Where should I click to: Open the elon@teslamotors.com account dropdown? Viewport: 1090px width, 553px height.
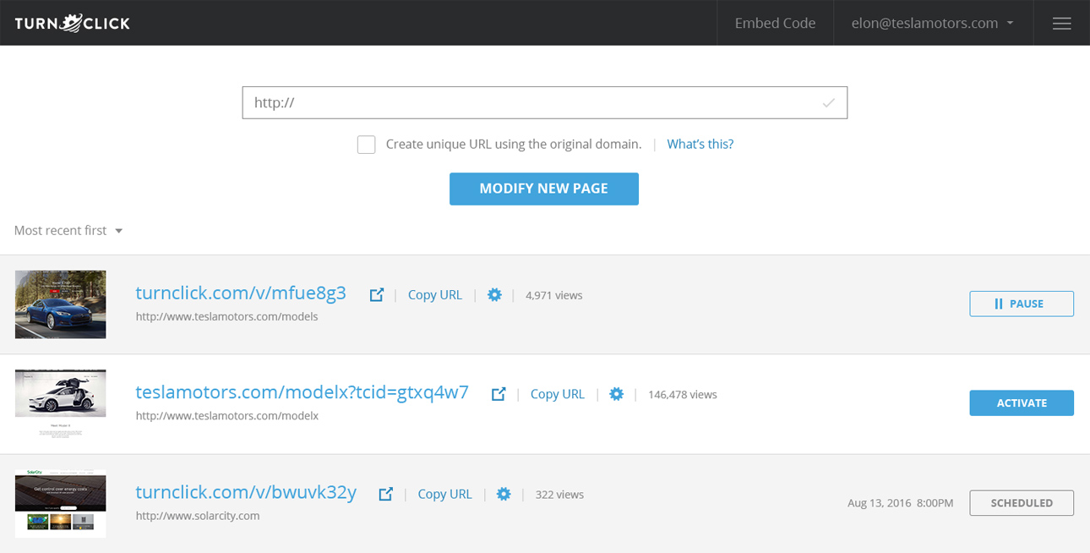pyautogui.click(x=932, y=24)
